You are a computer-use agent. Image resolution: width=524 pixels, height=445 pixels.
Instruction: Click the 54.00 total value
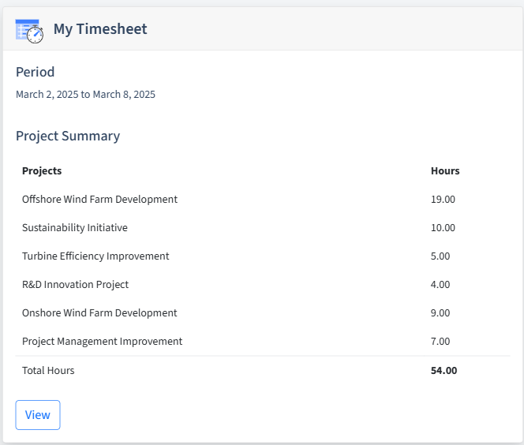(x=444, y=371)
